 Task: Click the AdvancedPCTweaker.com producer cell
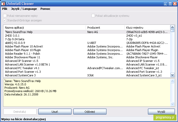(x=105, y=68)
